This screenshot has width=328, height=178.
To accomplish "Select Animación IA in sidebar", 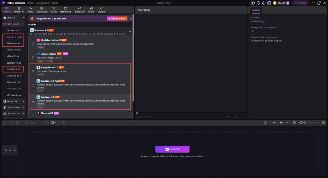I will [13, 82].
